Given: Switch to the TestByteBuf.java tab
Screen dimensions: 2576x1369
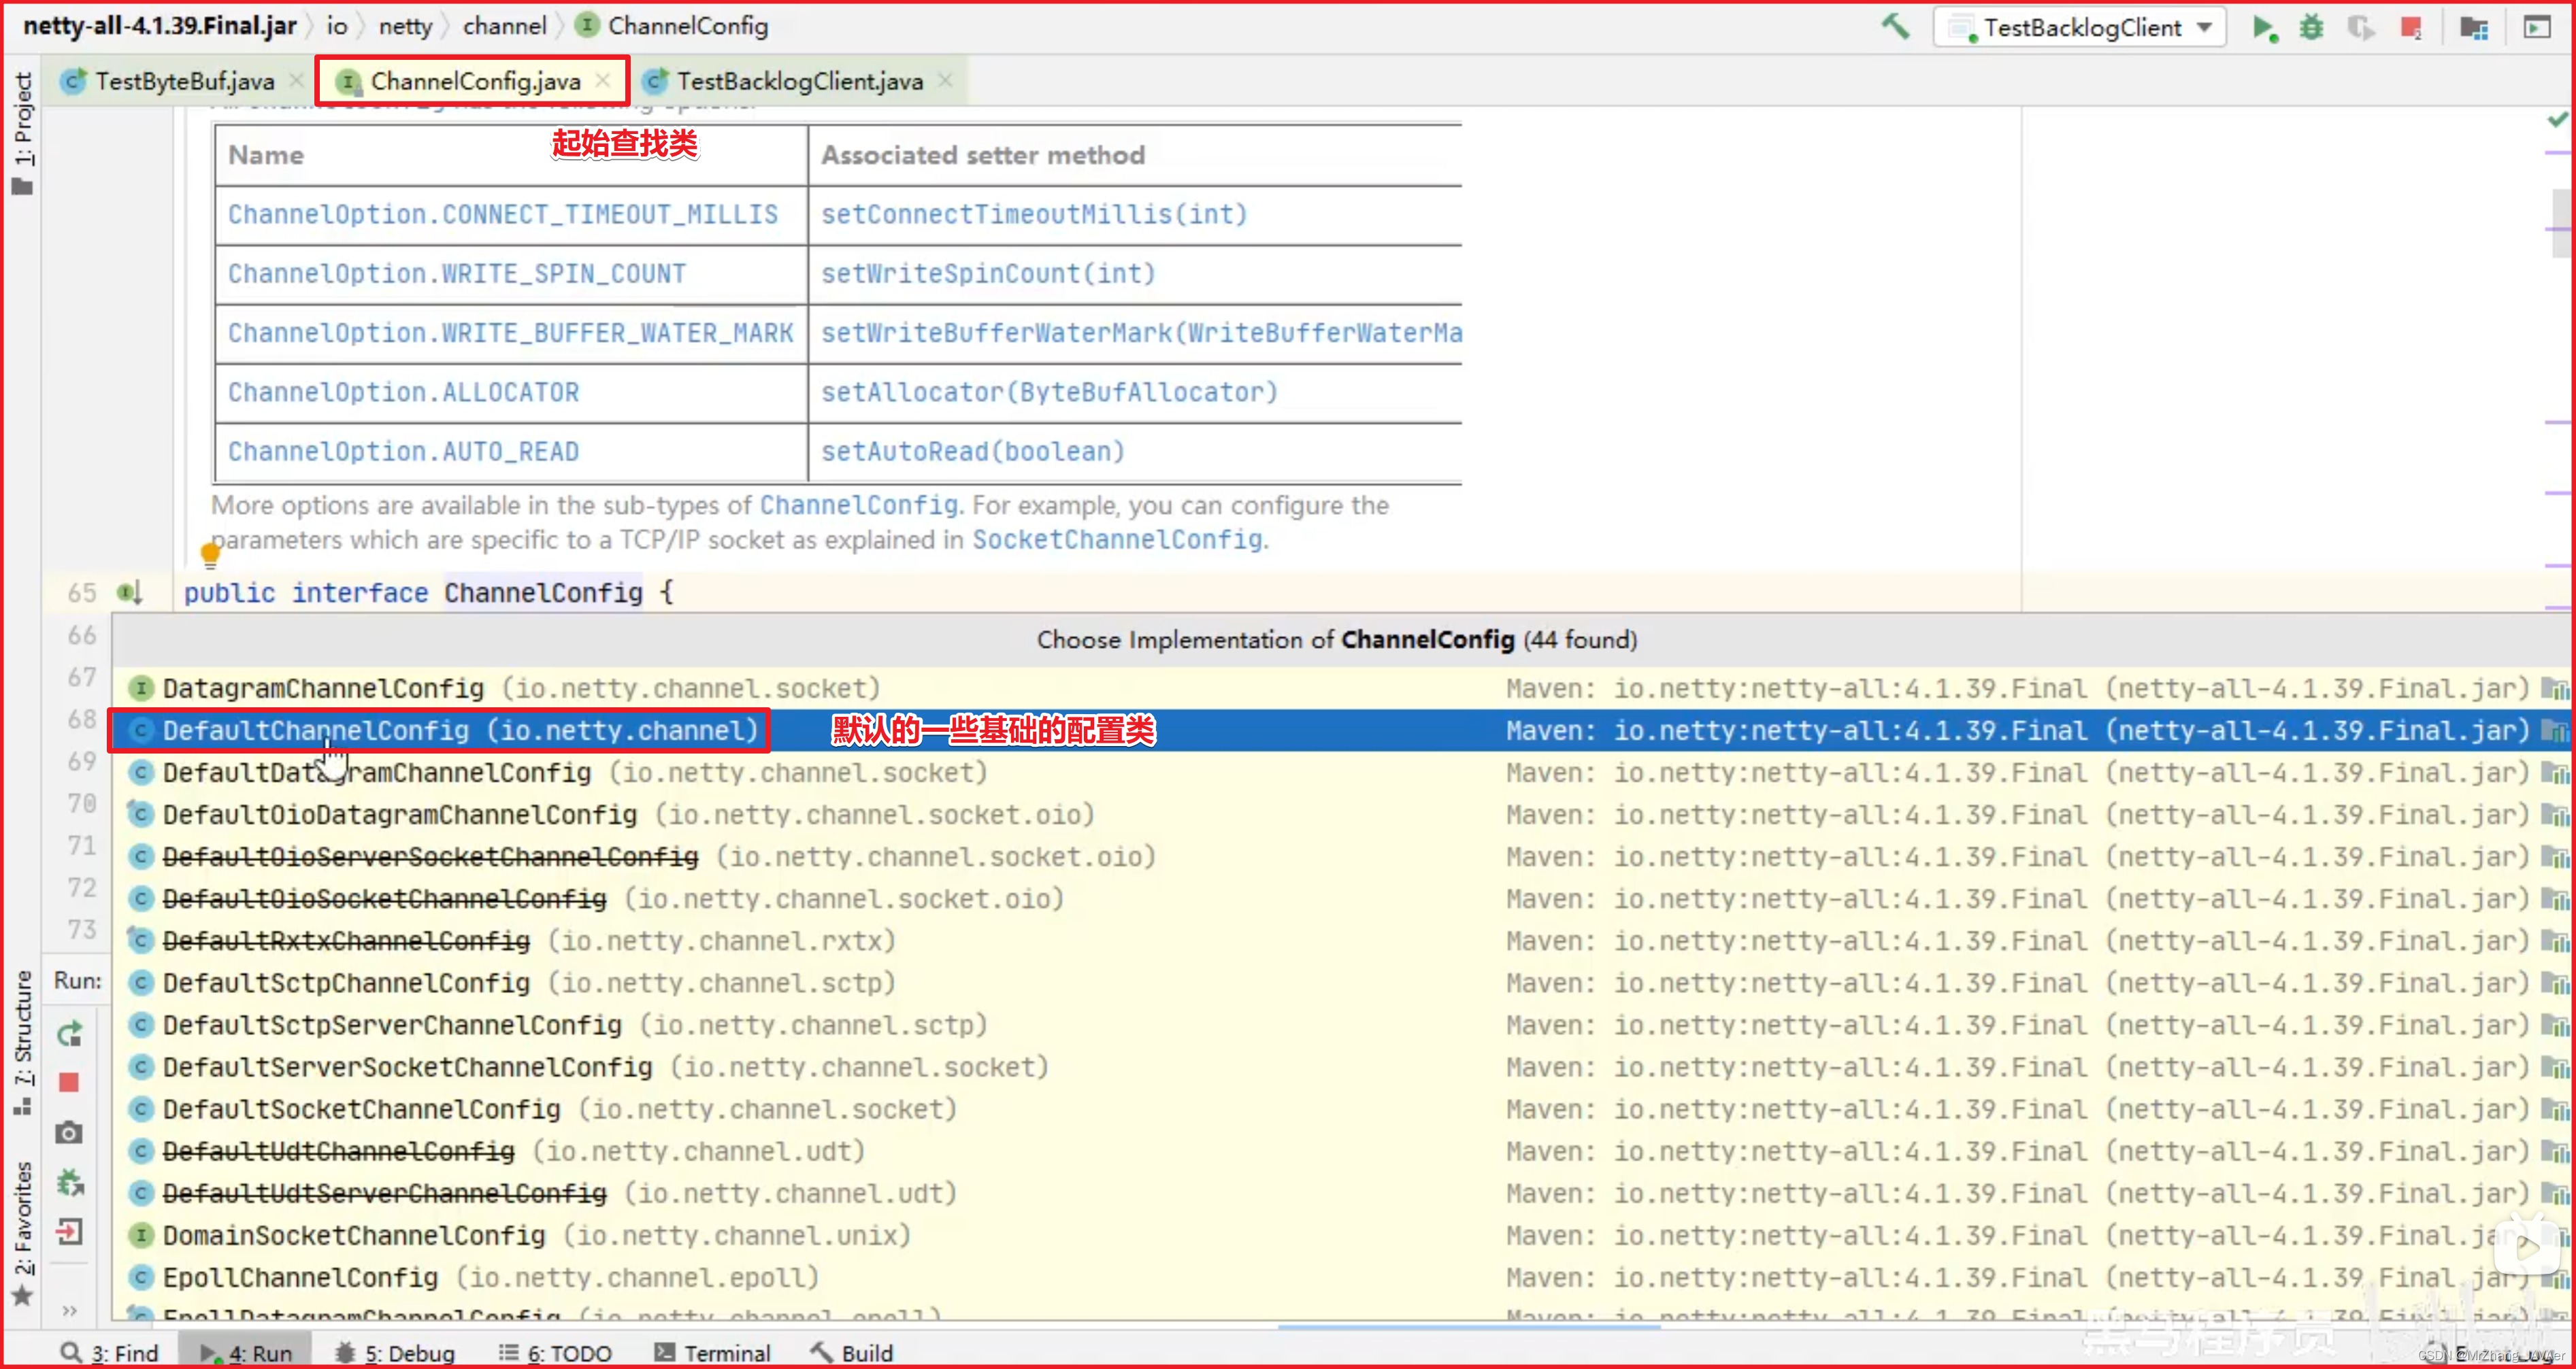Looking at the screenshot, I should click(184, 81).
